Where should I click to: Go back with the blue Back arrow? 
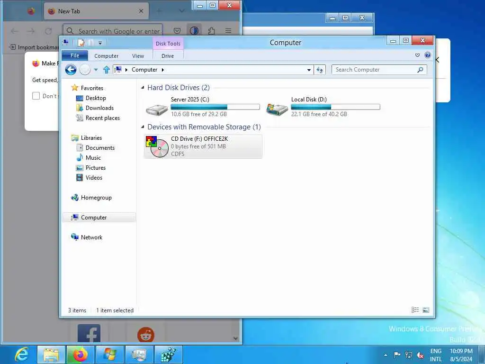coord(71,70)
